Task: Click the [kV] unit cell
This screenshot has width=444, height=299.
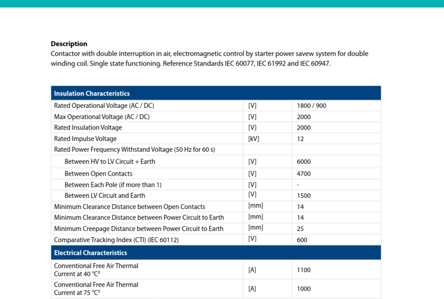Action: (253, 139)
